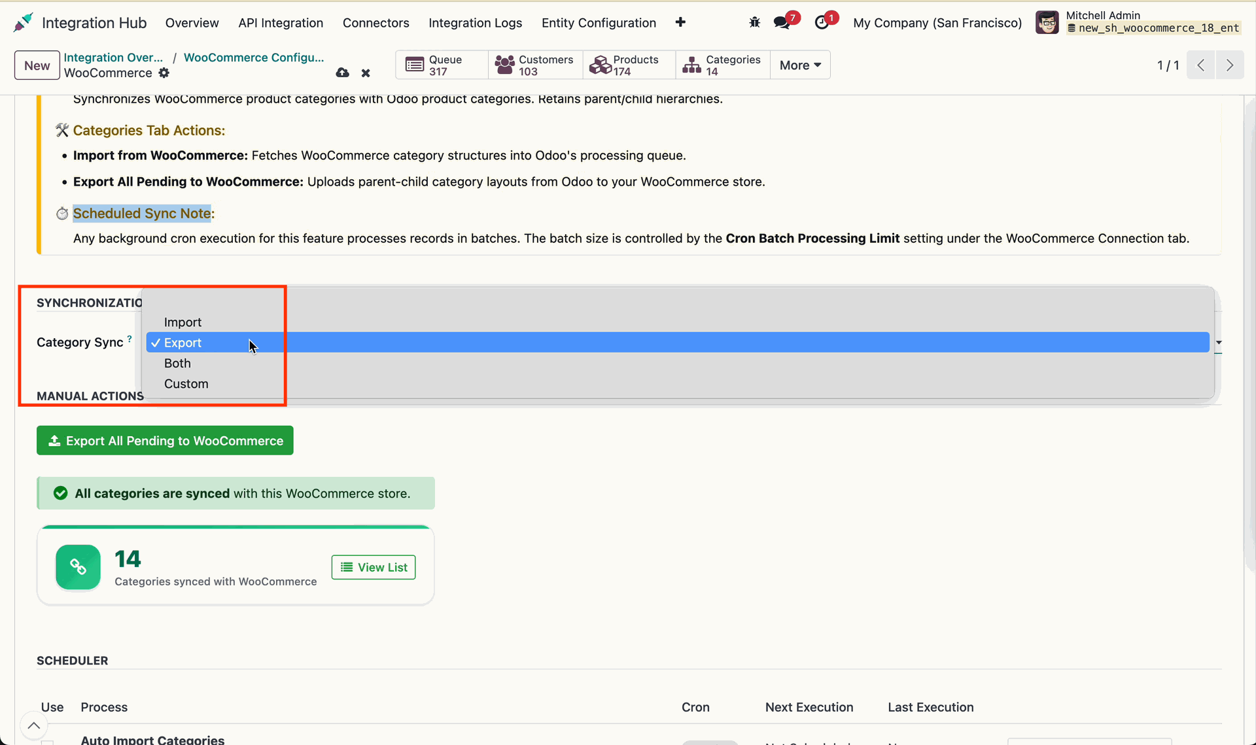The image size is (1256, 745).
Task: Open API Integration menu
Action: point(281,23)
